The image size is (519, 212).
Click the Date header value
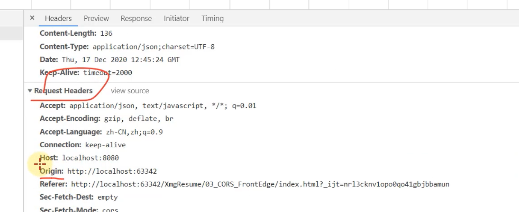coord(121,60)
